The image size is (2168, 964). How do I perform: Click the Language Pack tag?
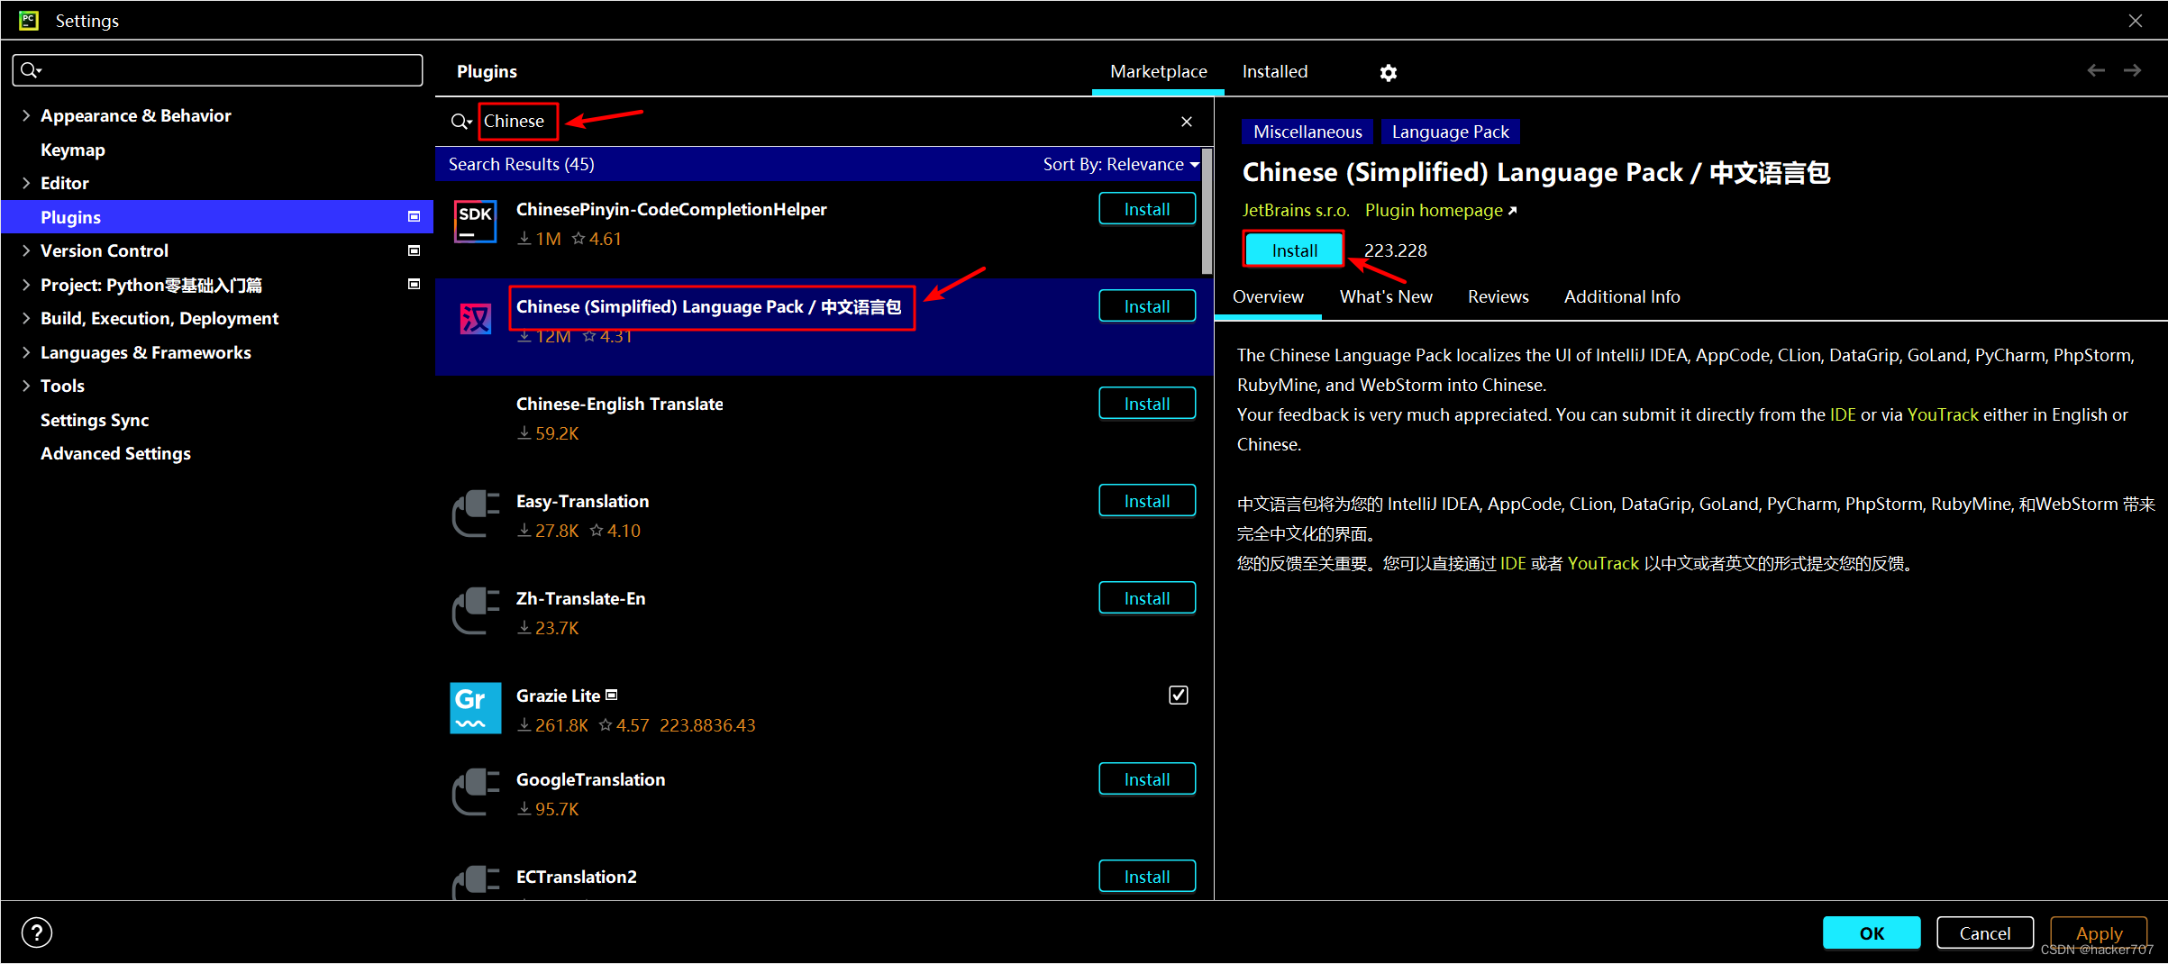point(1450,132)
